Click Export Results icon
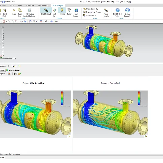 (106, 12)
